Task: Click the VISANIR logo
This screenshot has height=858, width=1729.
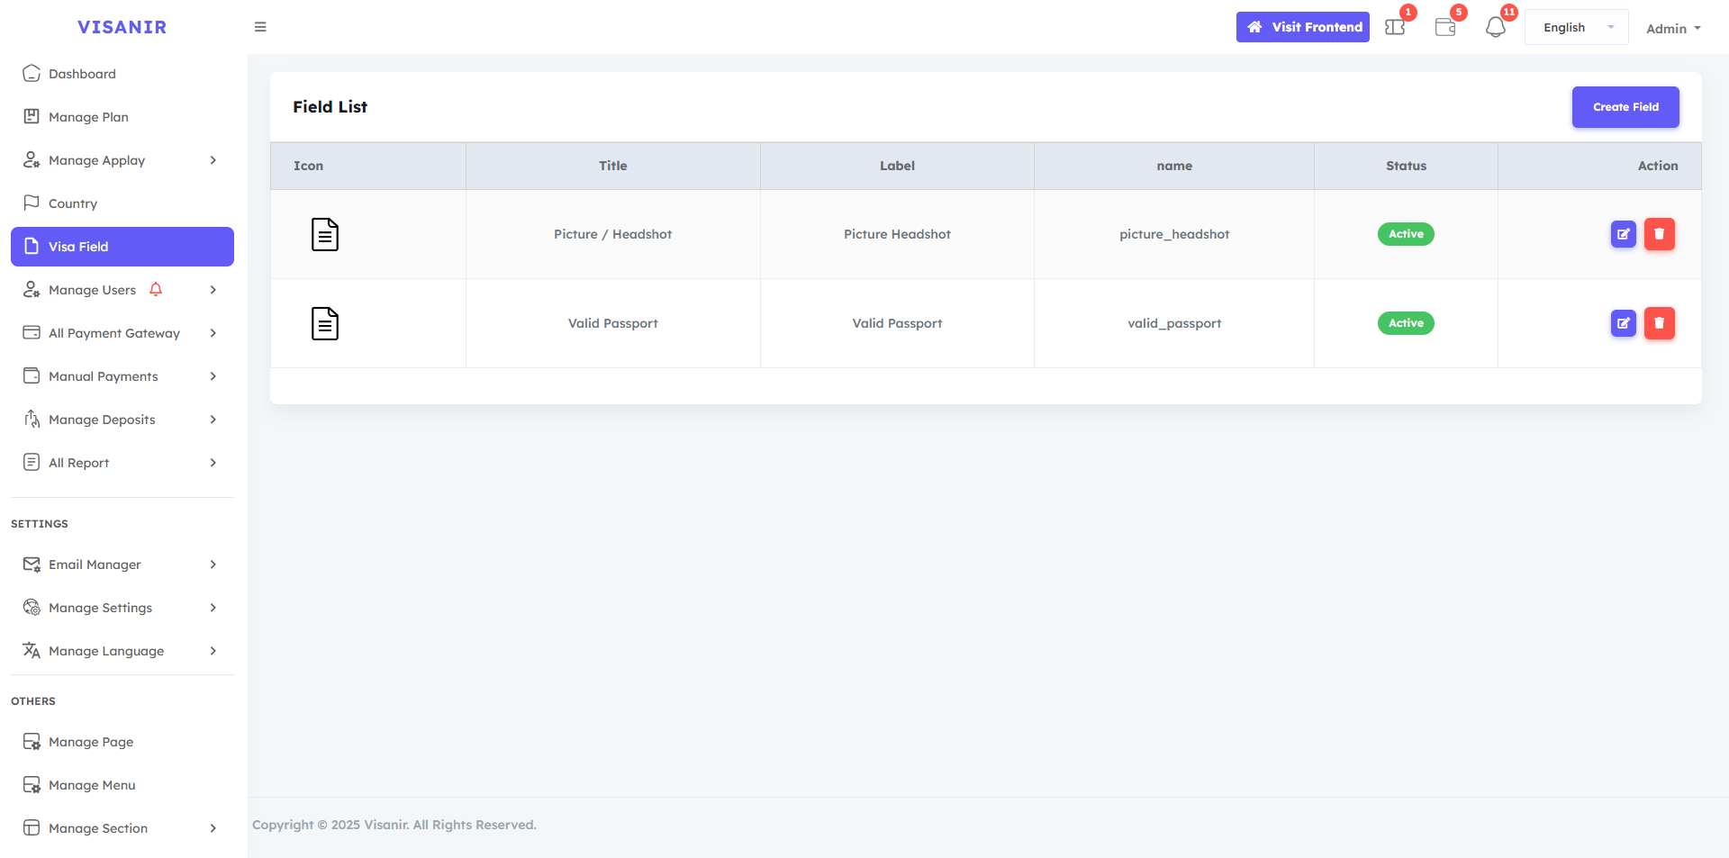Action: [x=122, y=27]
